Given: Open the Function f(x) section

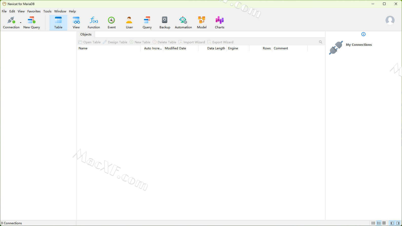Looking at the screenshot, I should [x=94, y=20].
